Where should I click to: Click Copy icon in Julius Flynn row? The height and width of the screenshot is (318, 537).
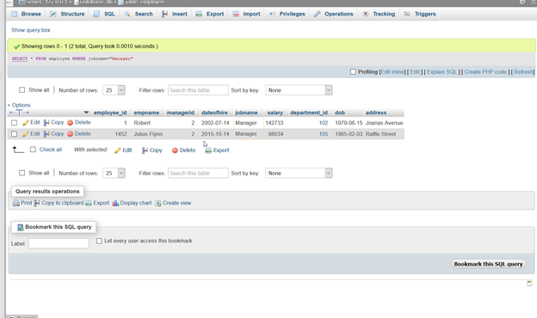click(x=46, y=134)
